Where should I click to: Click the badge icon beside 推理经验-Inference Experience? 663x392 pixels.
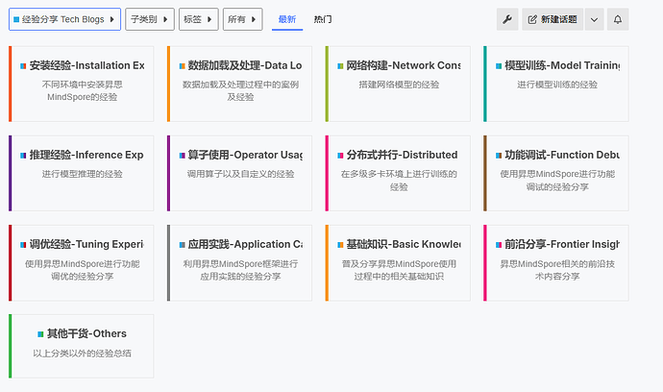22,155
